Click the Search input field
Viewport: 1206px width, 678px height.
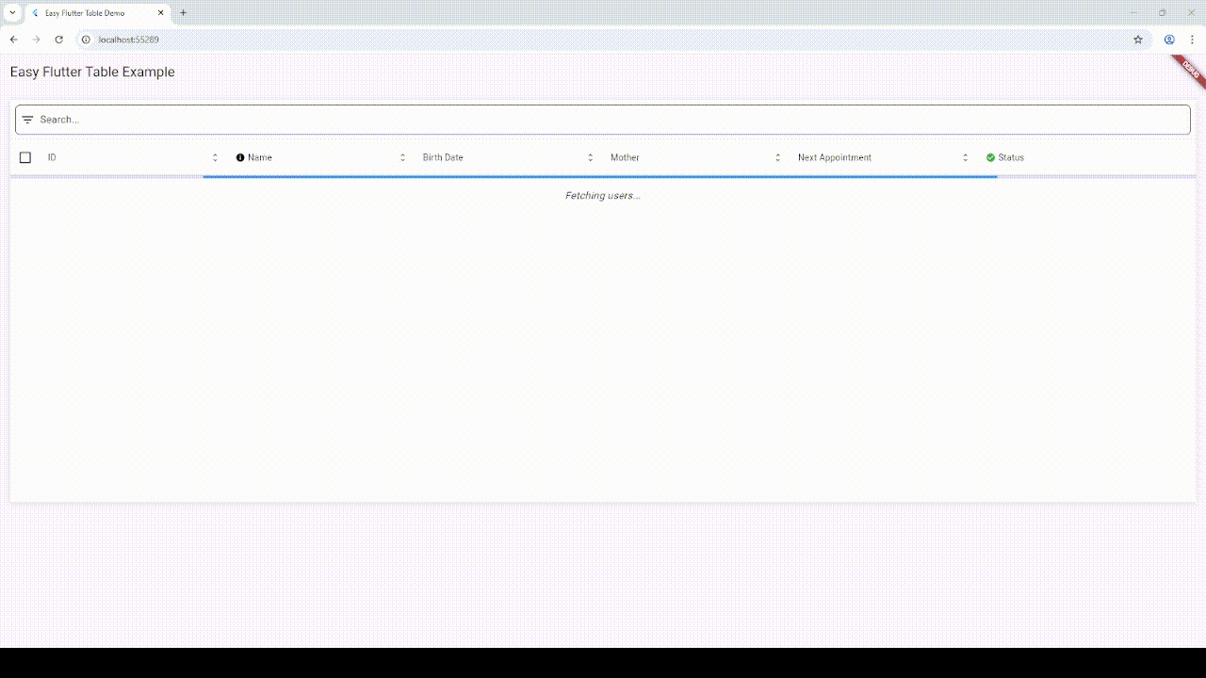tap(603, 120)
